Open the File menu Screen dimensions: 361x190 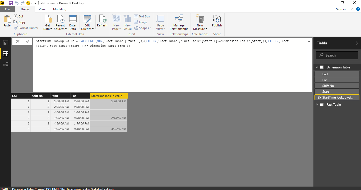click(7, 9)
